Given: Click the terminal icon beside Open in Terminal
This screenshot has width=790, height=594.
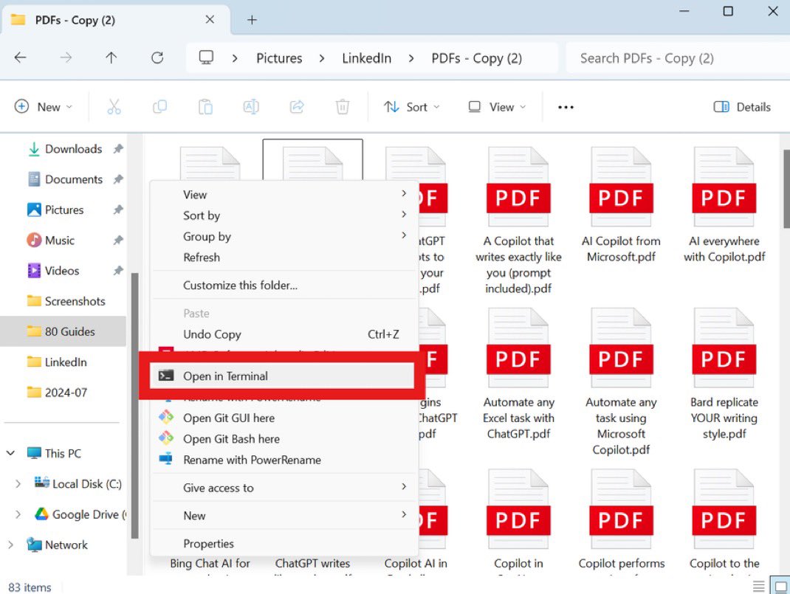Looking at the screenshot, I should tap(166, 376).
